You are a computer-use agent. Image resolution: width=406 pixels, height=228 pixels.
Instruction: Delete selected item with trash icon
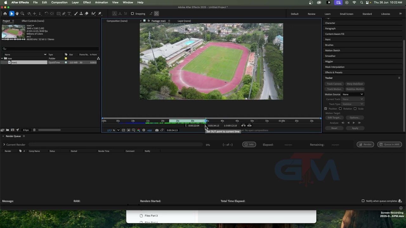(x=34, y=130)
